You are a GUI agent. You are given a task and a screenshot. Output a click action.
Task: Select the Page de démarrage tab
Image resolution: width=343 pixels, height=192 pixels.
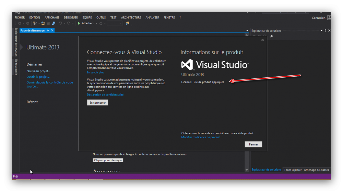(32, 30)
